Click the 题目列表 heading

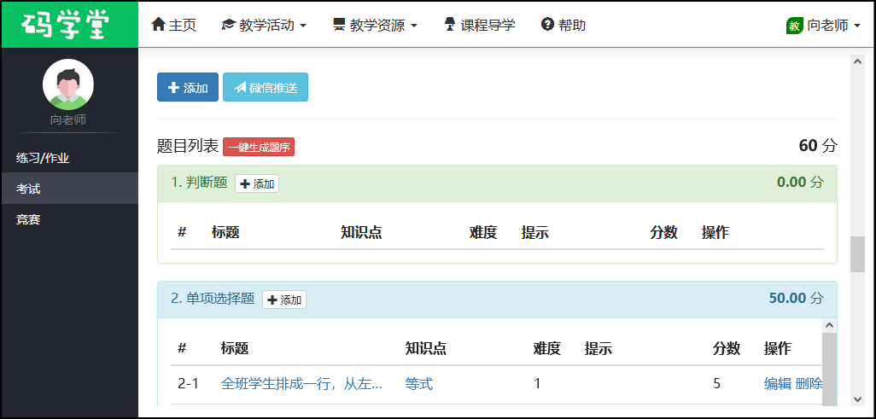pos(188,147)
